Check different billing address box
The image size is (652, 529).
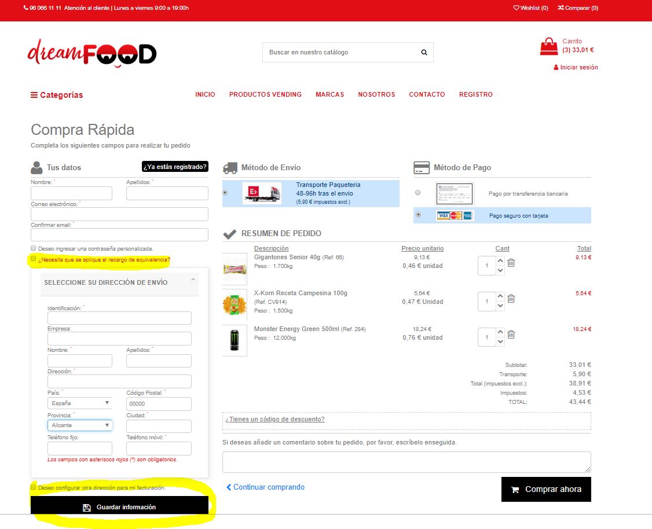click(33, 487)
